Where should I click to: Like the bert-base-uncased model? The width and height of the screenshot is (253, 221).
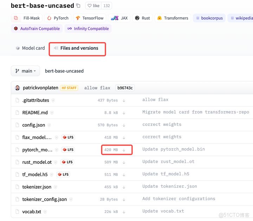coord(94,6)
